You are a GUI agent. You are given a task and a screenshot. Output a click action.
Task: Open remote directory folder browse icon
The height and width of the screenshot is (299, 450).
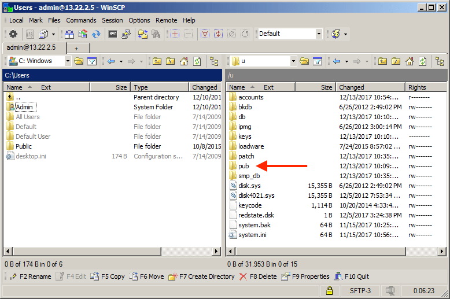coord(305,61)
